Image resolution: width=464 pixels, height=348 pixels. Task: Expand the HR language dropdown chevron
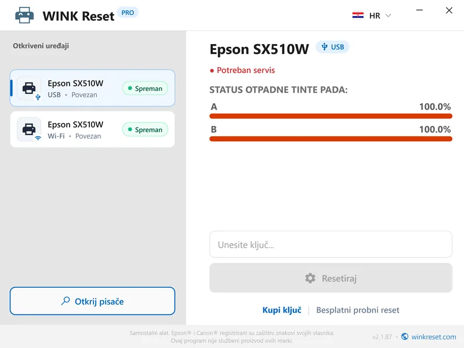388,16
